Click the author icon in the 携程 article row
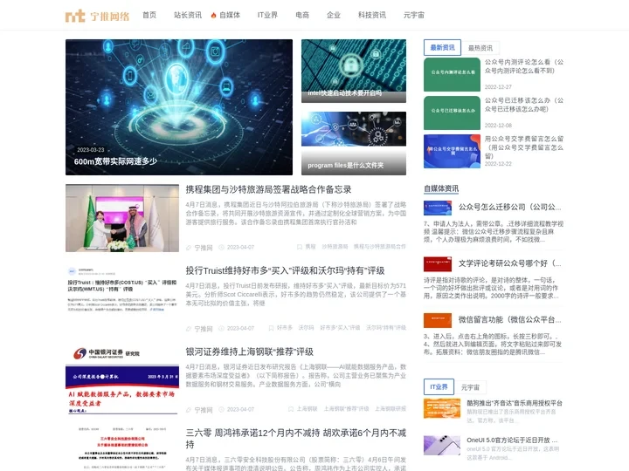629x471 pixels. click(x=189, y=248)
